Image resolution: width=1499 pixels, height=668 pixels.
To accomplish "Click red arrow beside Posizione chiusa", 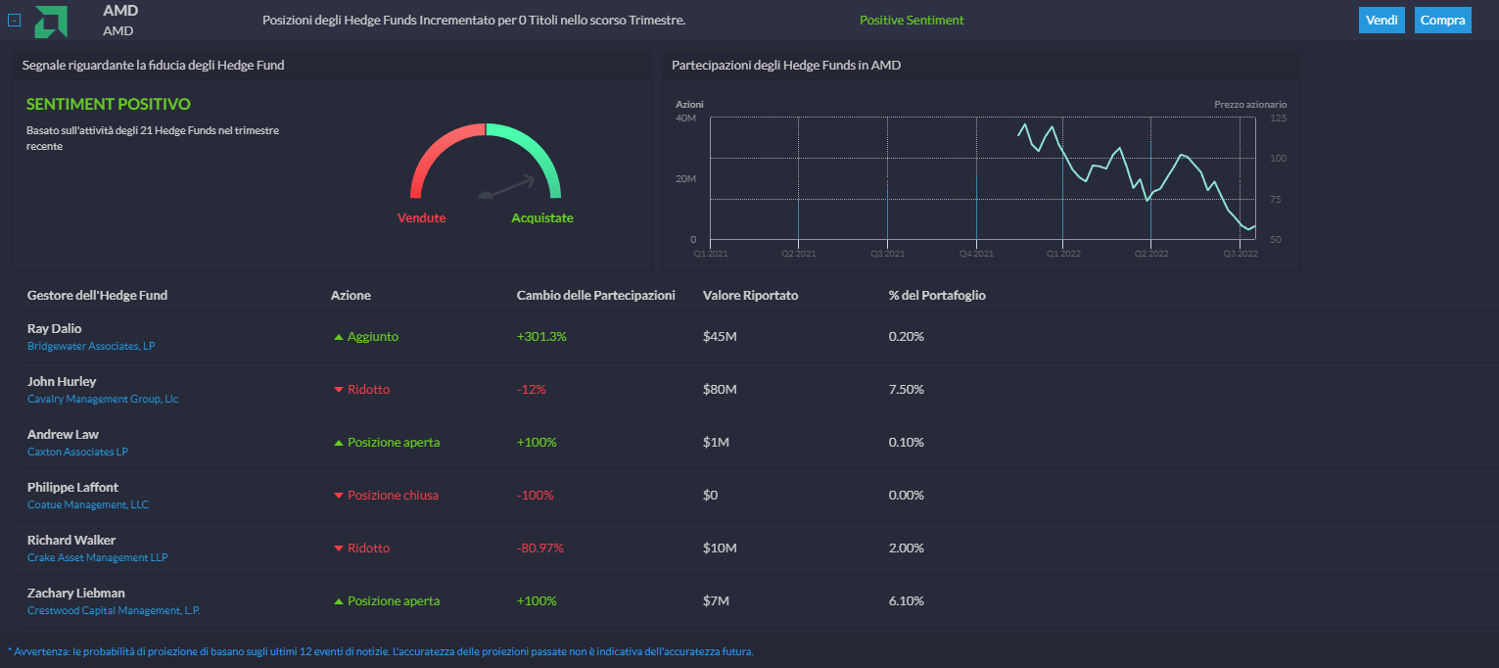I will [339, 496].
